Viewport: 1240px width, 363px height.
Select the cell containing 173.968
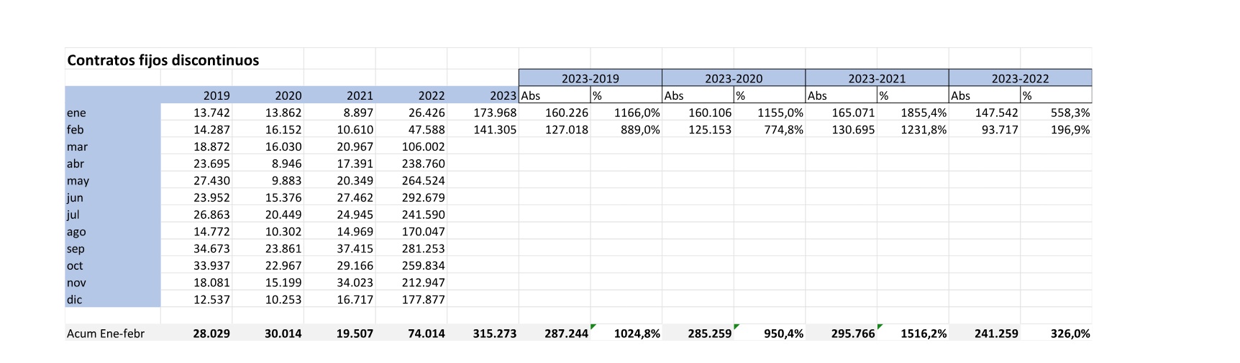(495, 113)
